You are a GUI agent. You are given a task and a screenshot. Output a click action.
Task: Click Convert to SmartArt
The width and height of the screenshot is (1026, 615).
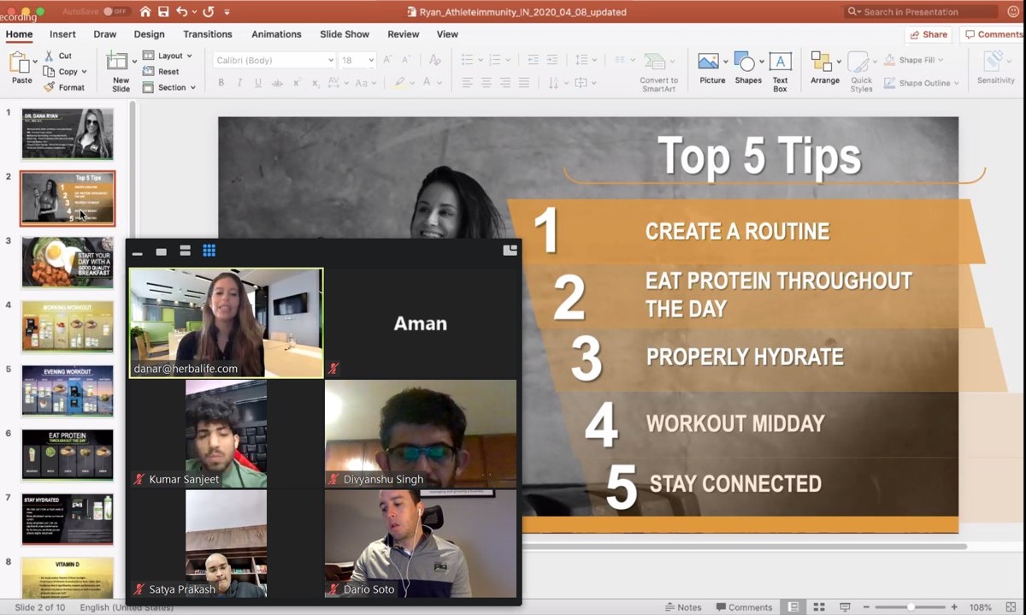(658, 72)
